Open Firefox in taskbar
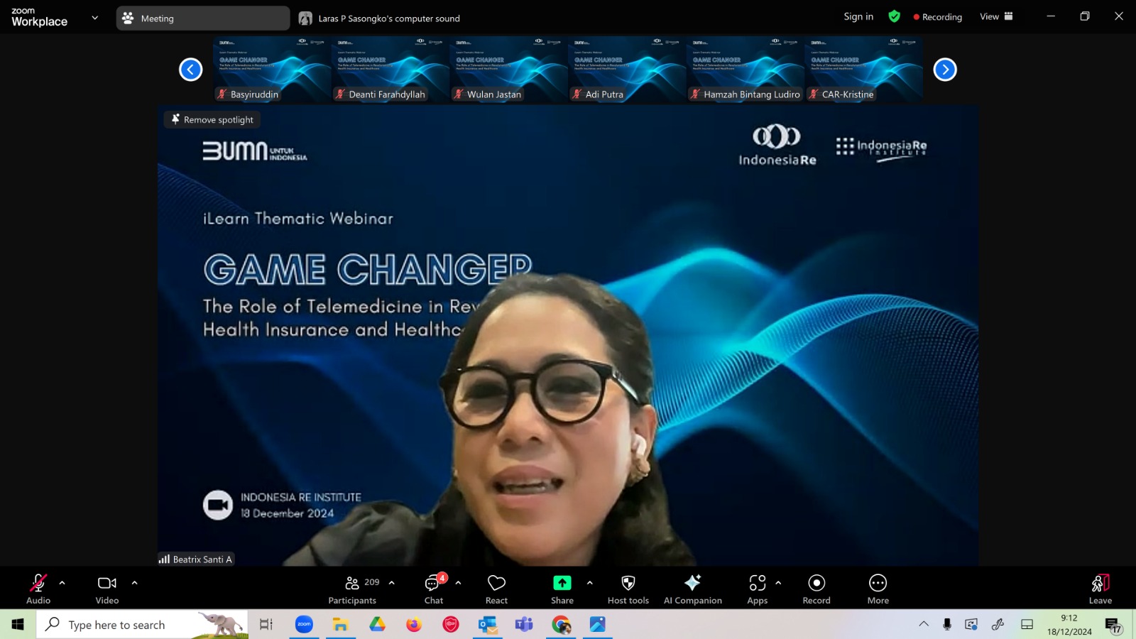Viewport: 1136px width, 639px height. click(414, 625)
